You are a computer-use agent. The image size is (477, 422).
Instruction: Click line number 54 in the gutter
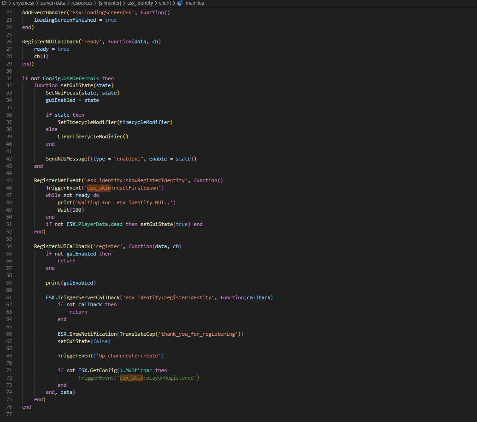click(x=10, y=246)
